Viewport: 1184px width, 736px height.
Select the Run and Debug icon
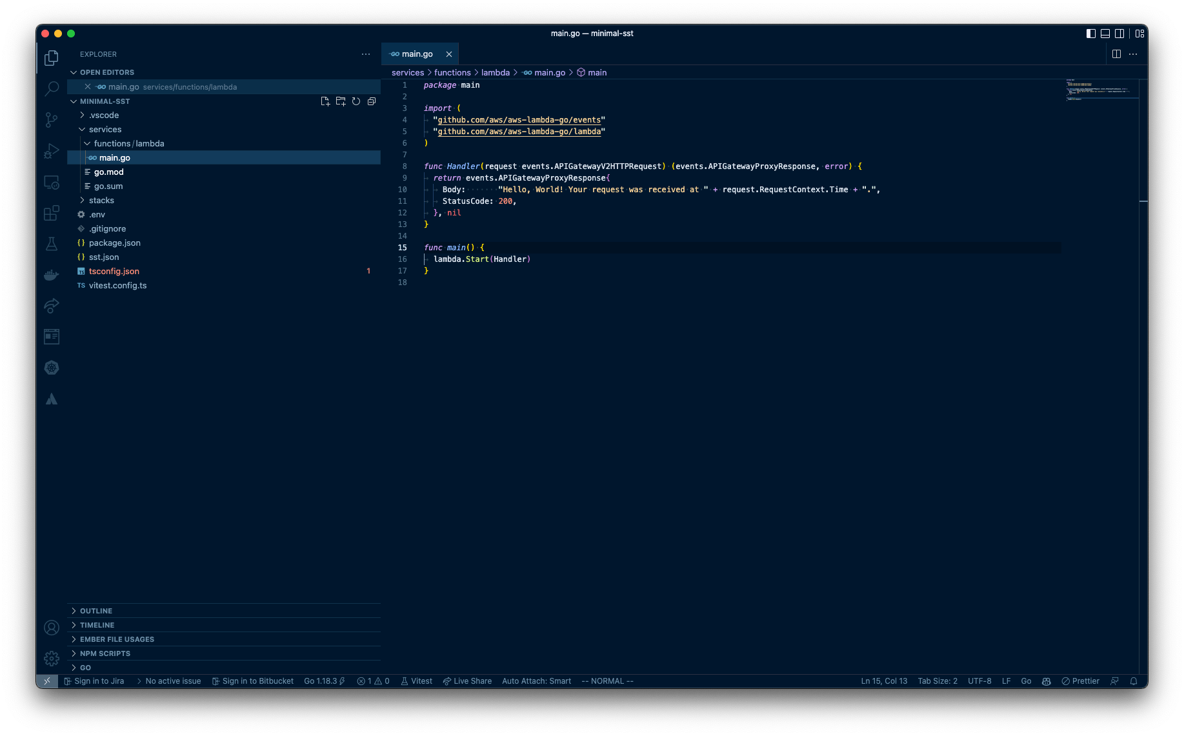coord(51,151)
